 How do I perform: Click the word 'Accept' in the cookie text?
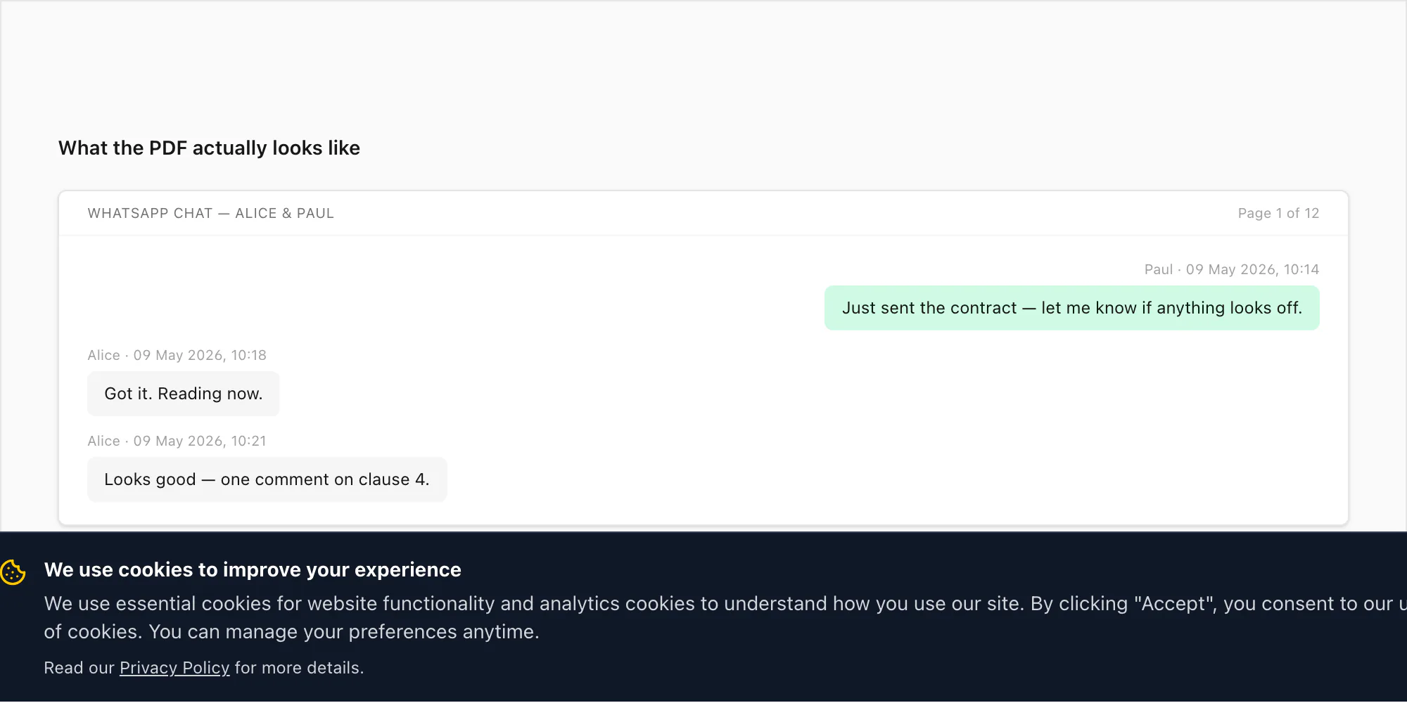coord(1176,604)
